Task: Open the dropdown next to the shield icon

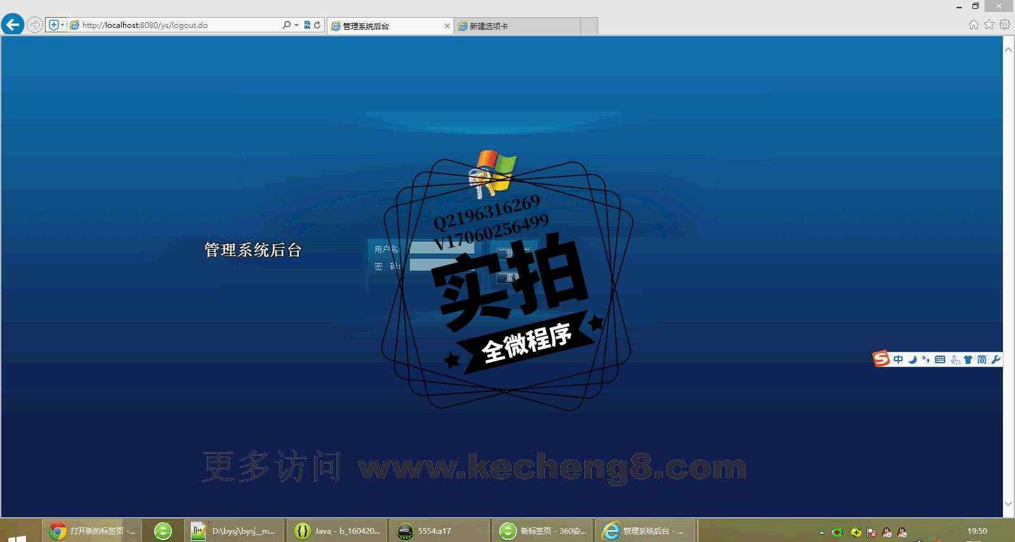Action: (x=62, y=25)
